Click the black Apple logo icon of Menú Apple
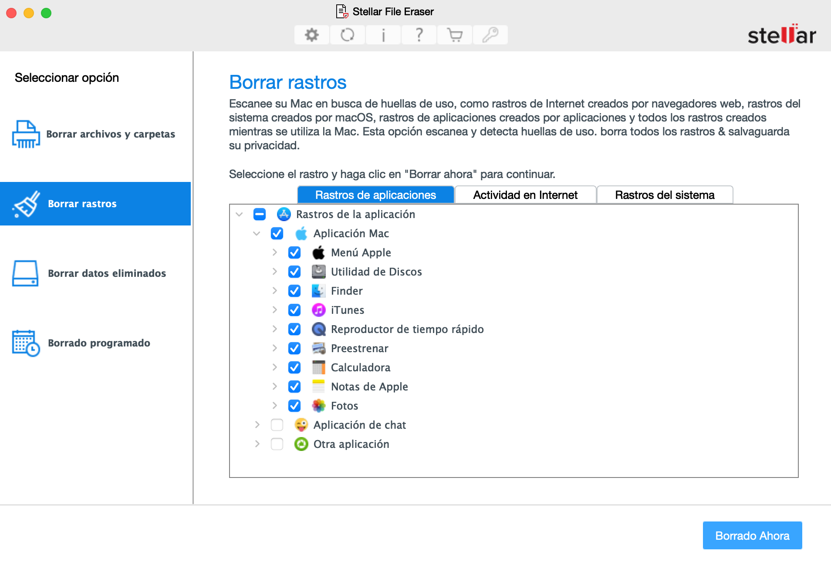Image resolution: width=831 pixels, height=565 pixels. pos(319,252)
